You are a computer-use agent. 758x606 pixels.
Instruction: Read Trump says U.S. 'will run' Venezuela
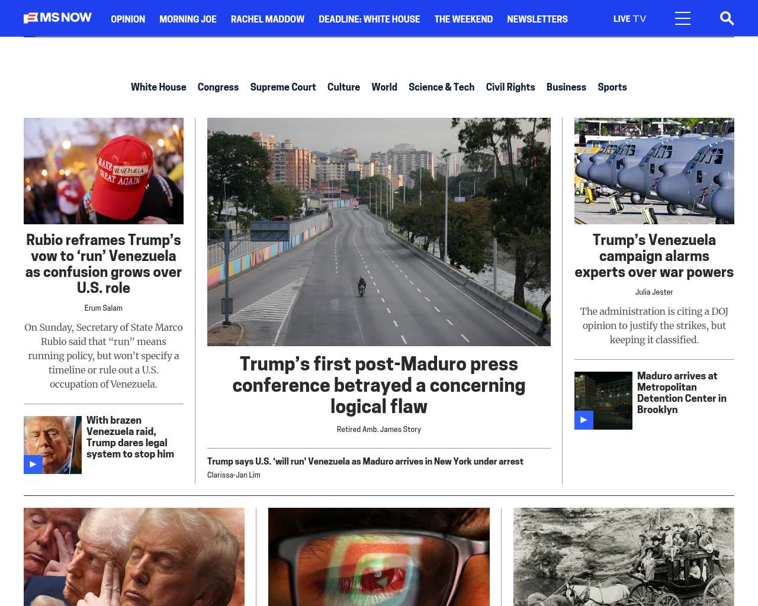coord(365,461)
